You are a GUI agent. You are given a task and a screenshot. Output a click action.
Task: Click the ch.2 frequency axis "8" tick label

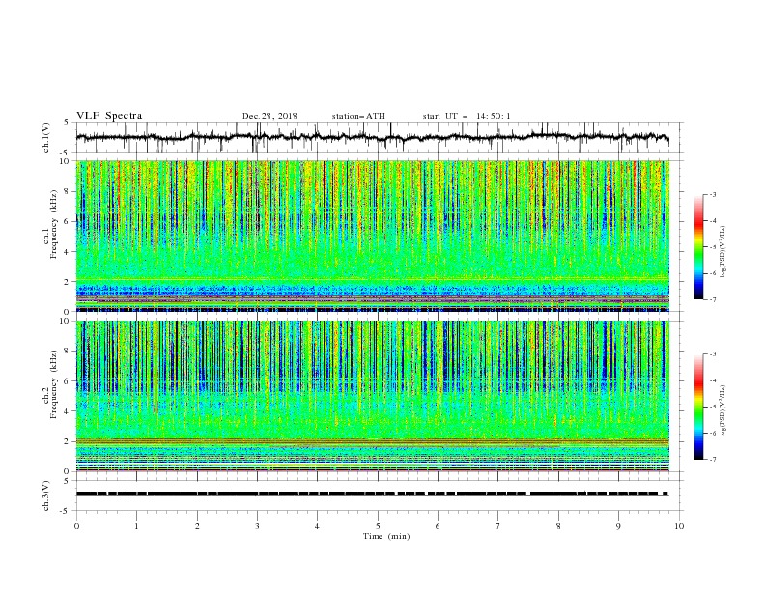(x=68, y=352)
